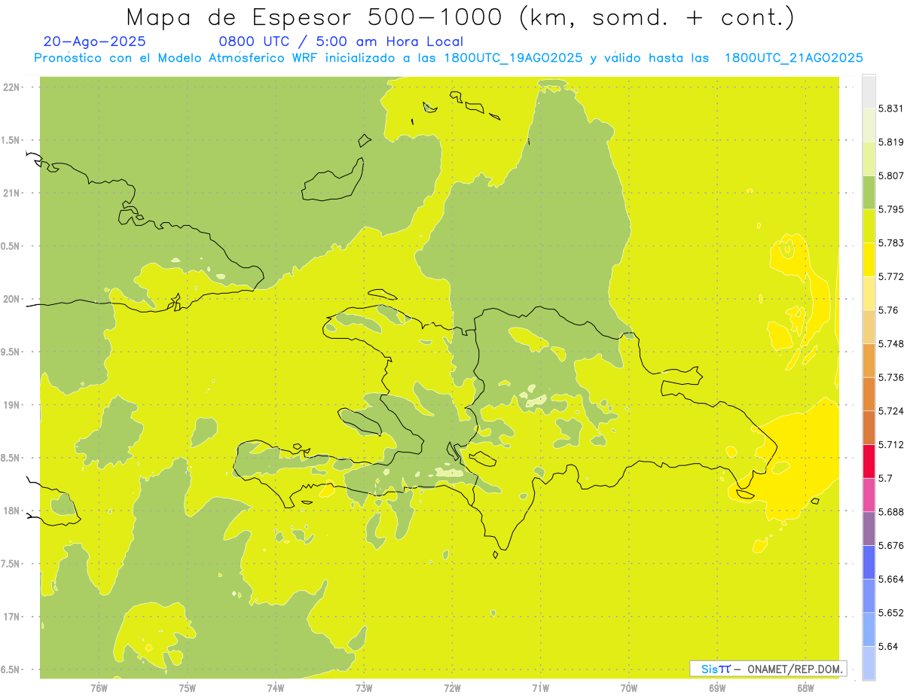Screen dimensions: 904x698
Task: Pick the tan legend swatch between 5.748 and 5.76
Action: click(x=869, y=327)
